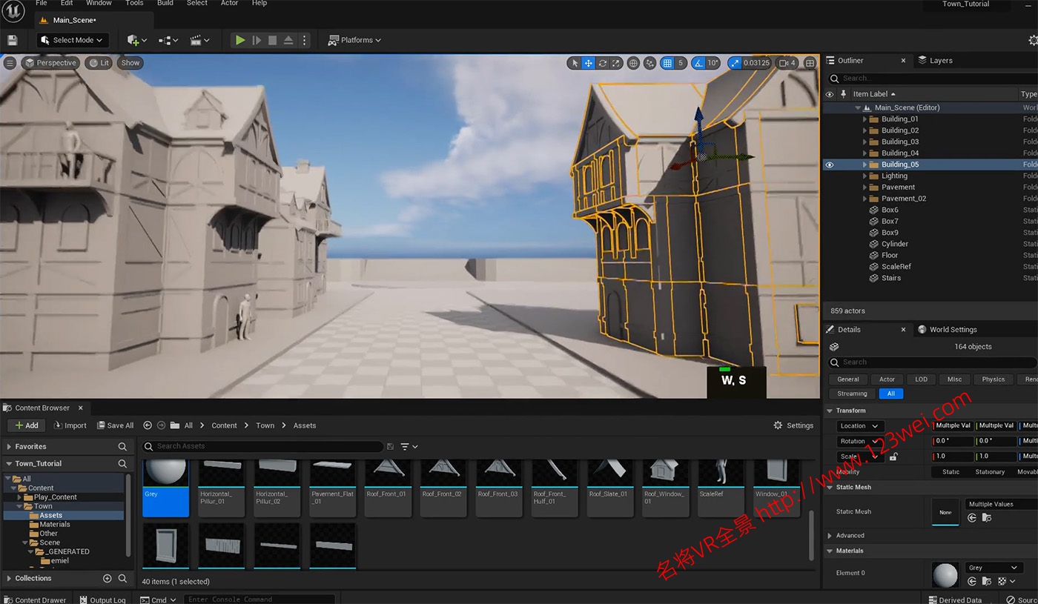This screenshot has width=1038, height=604.
Task: Toggle grid snapping icon in viewport
Action: pyautogui.click(x=667, y=63)
